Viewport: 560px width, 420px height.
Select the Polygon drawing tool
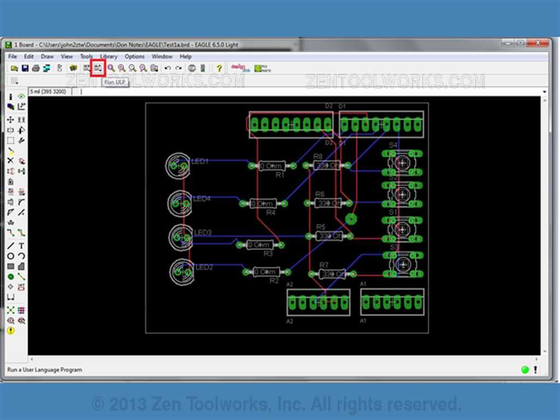pos(21,266)
